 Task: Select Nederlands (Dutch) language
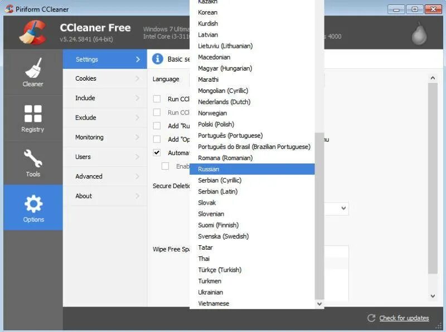pyautogui.click(x=252, y=102)
